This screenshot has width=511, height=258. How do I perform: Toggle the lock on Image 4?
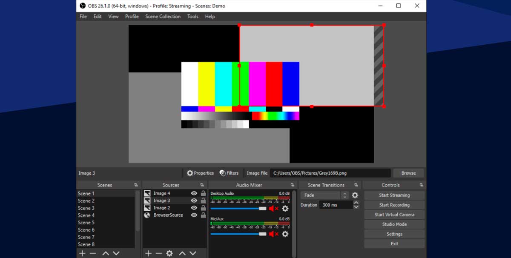[203, 193]
